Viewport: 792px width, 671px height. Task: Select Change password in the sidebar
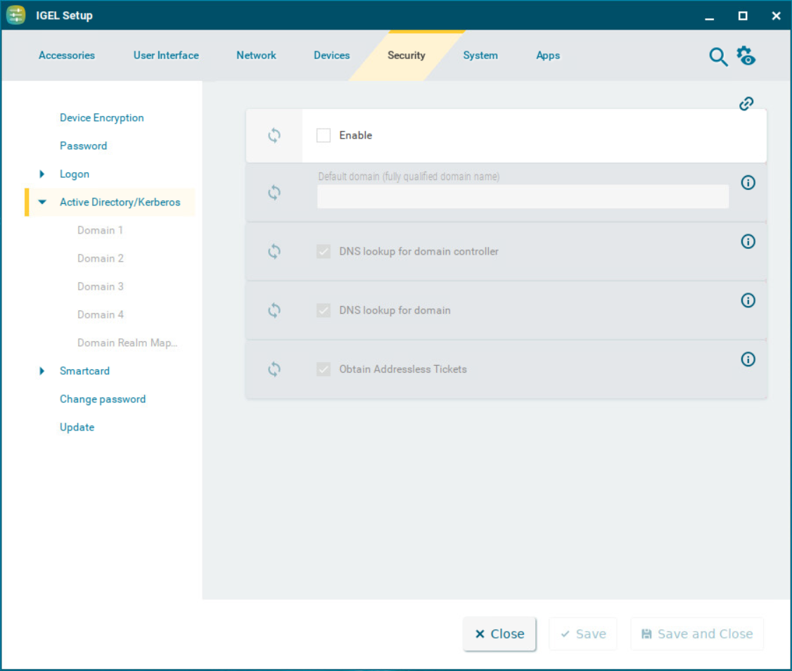click(103, 400)
